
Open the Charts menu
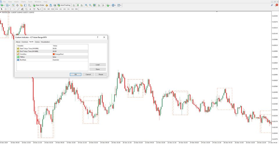[x=23, y=2]
